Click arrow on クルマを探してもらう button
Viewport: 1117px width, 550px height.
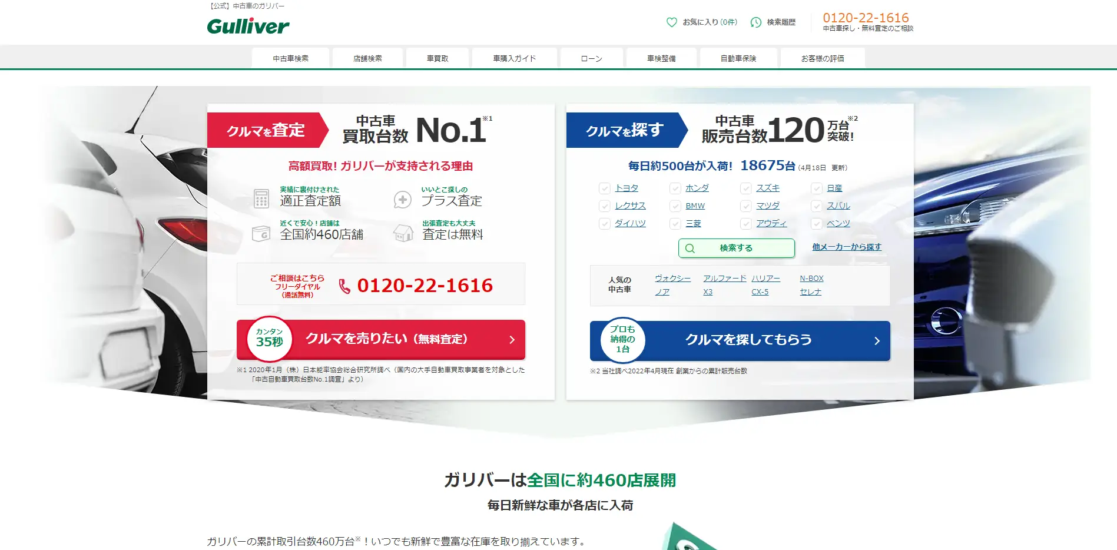click(877, 341)
